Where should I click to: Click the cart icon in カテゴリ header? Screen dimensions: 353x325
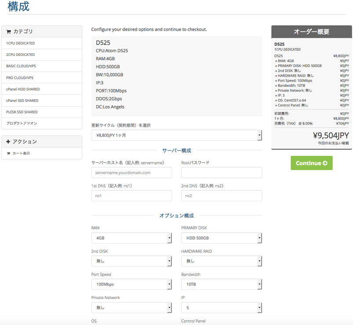coord(8,32)
